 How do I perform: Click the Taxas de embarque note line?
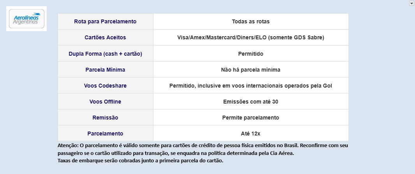click(x=141, y=160)
